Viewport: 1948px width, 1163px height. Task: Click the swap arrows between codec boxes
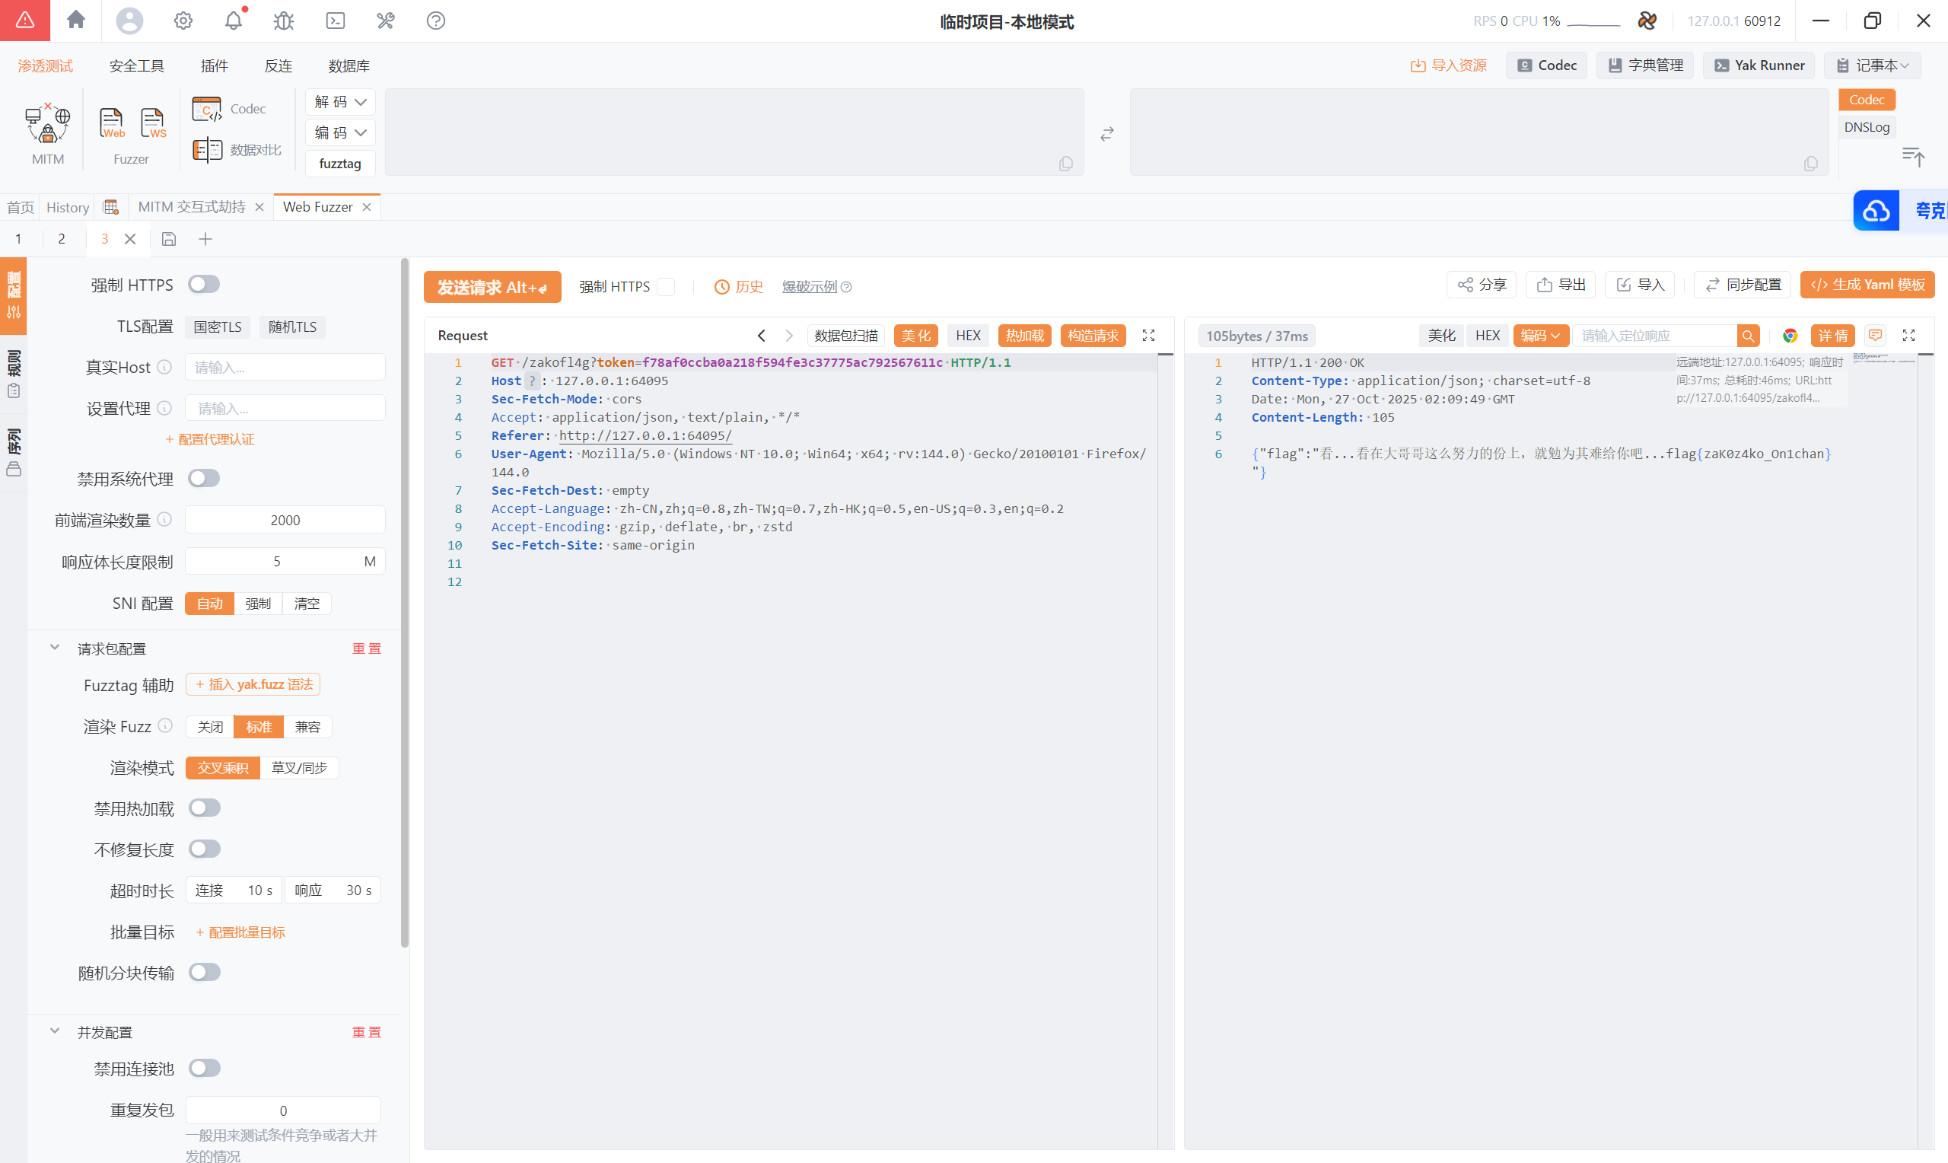tap(1106, 134)
